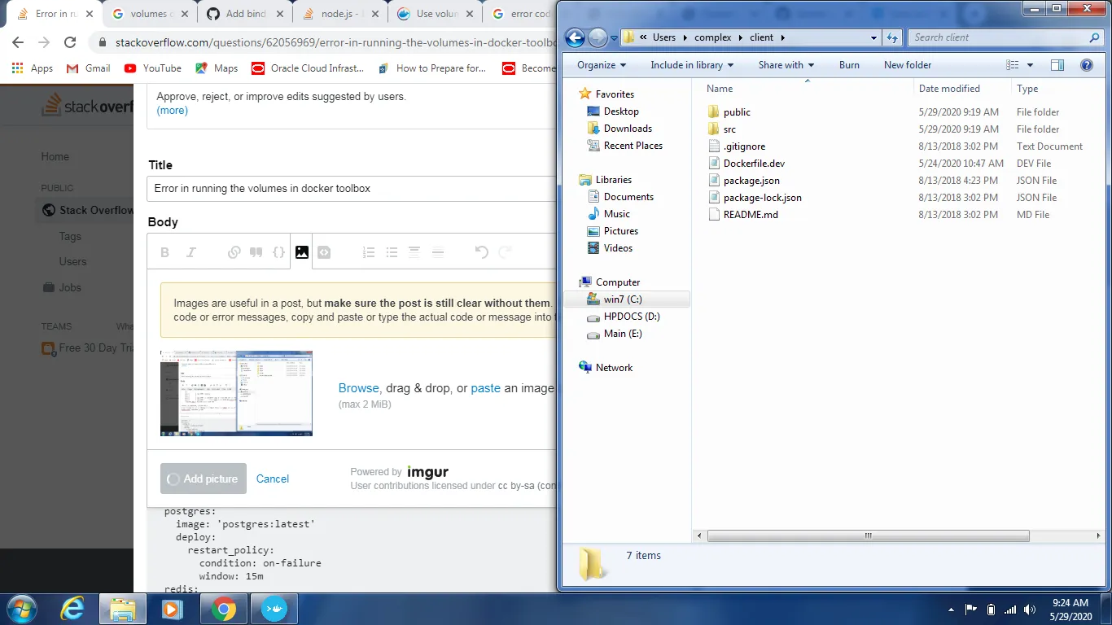Click the Title input field
Screen dimensions: 1112x625
[x=352, y=188]
